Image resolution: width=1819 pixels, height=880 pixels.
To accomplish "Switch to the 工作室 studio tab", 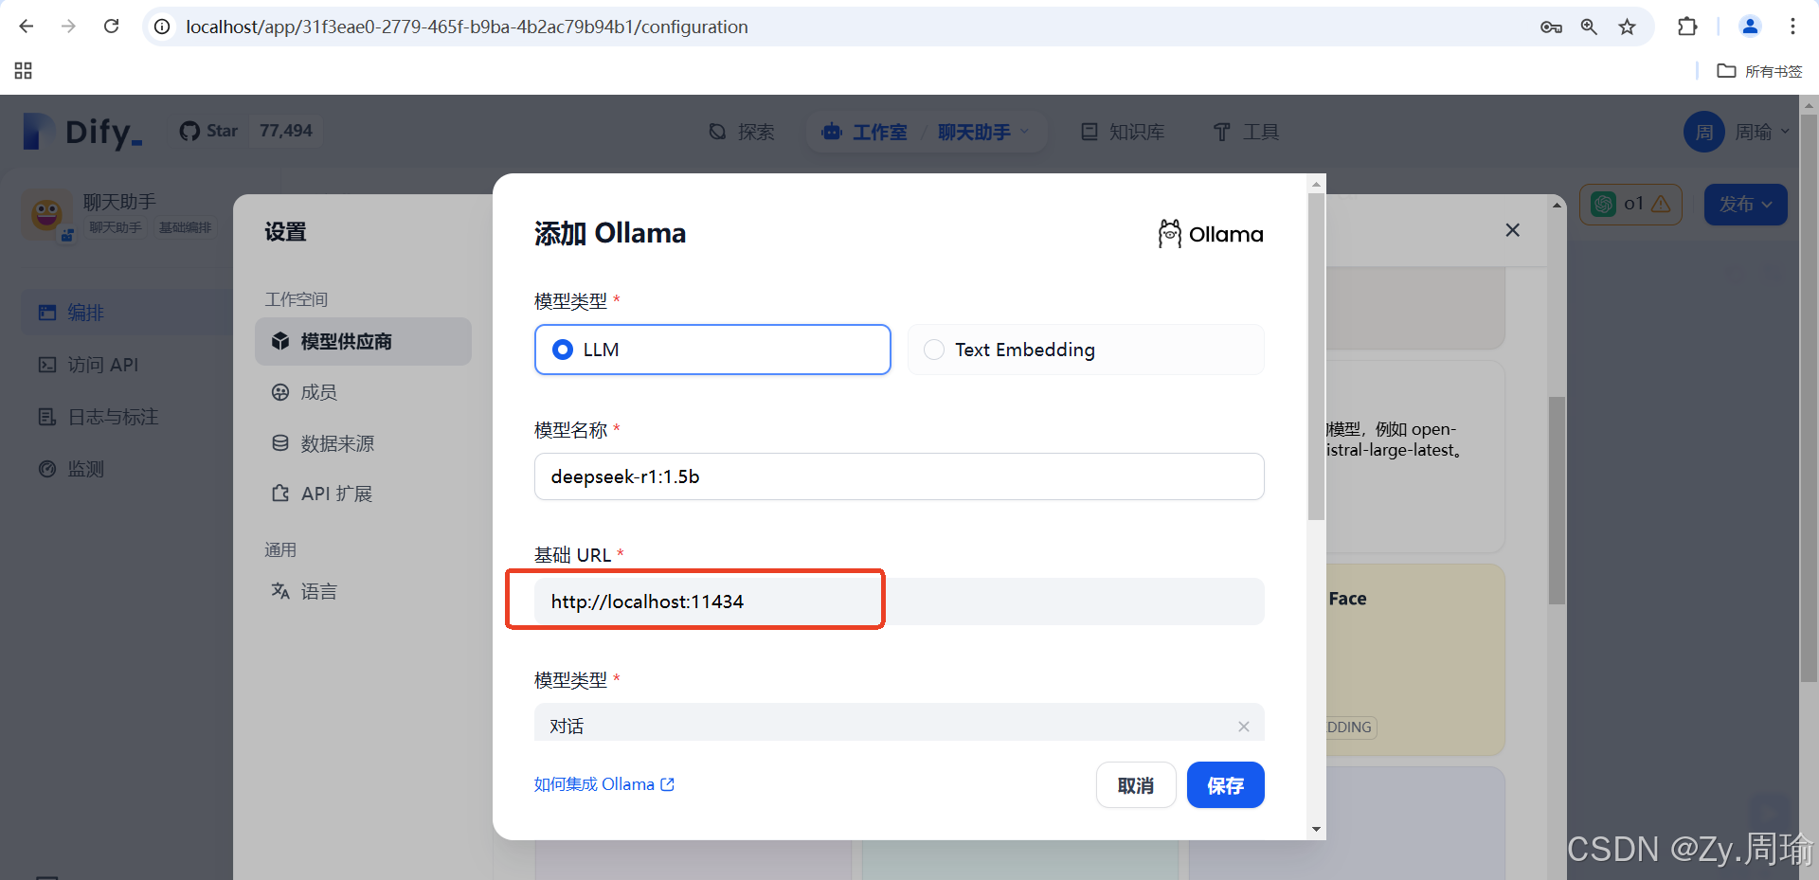I will [864, 132].
